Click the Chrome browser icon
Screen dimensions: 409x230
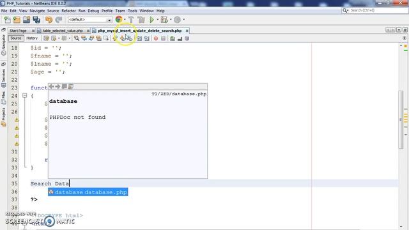point(119,19)
